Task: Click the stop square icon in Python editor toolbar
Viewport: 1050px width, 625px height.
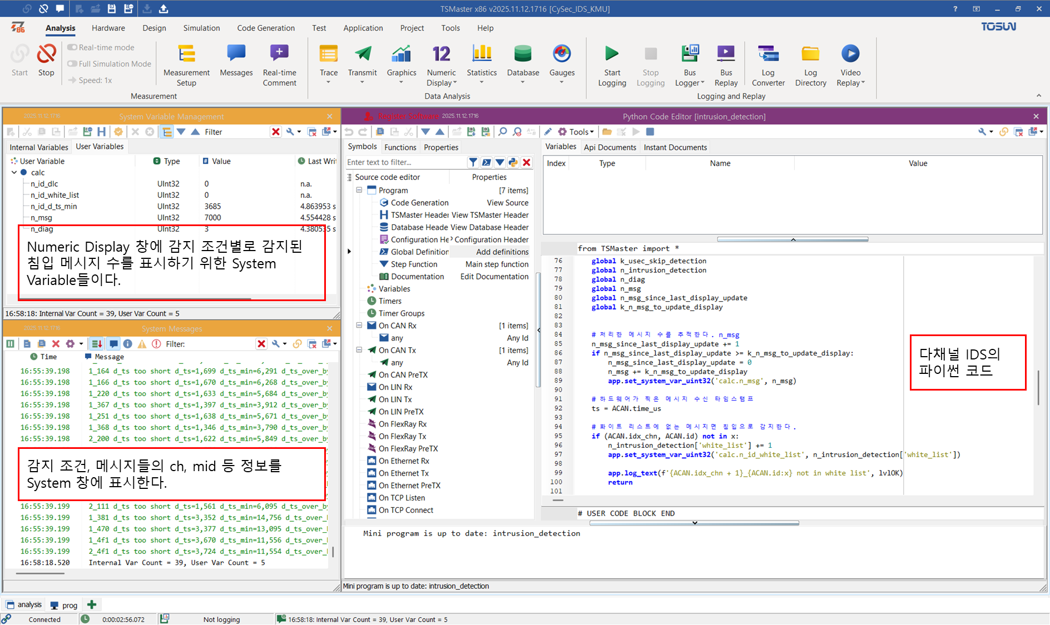Action: pyautogui.click(x=650, y=132)
